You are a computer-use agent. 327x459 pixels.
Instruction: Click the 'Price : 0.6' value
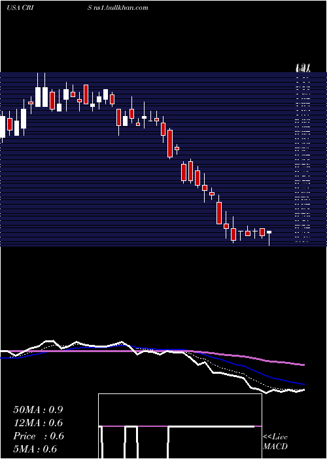click(x=38, y=436)
